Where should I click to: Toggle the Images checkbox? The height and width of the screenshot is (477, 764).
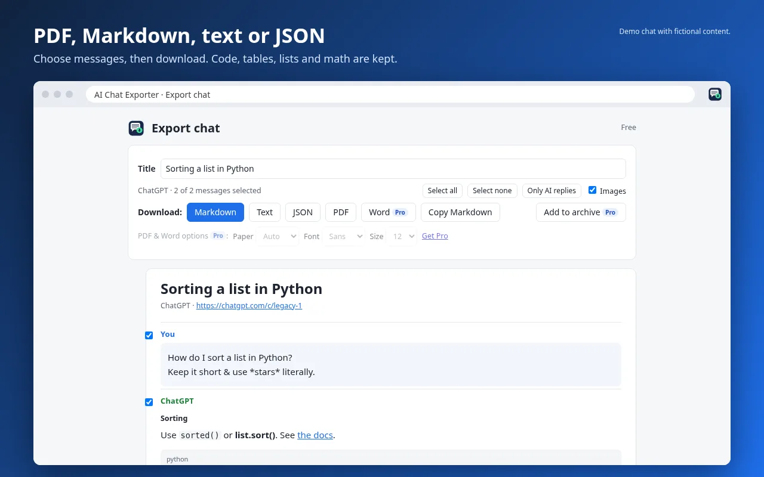(x=592, y=190)
